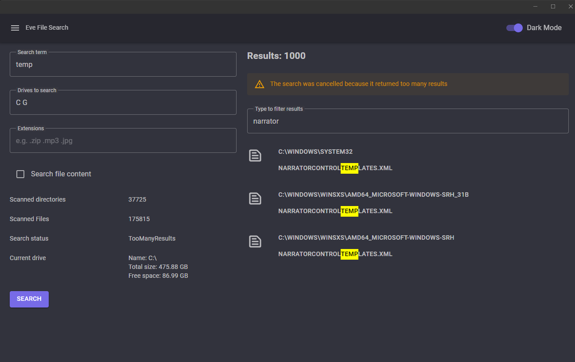575x362 pixels.
Task: Click into the Search term field
Action: pos(123,65)
